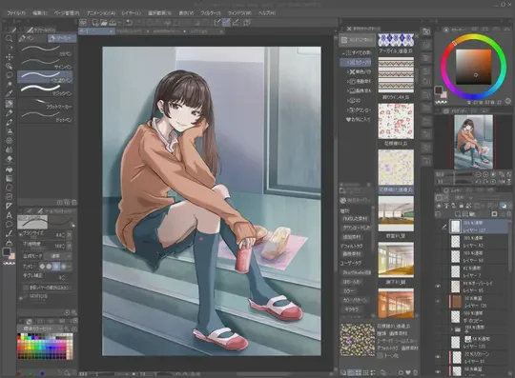Click the trash icon in the material panel

(x=415, y=372)
